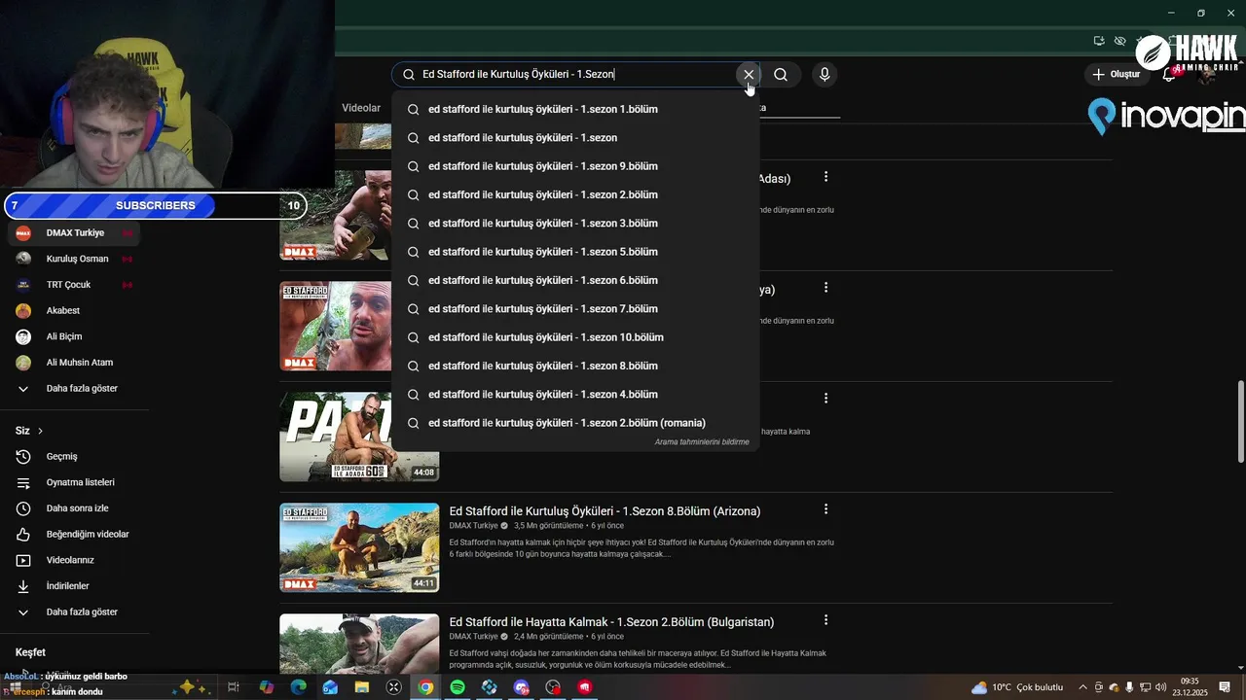Click DMAX Turkiye channel name under Arizona video
The width and height of the screenshot is (1246, 700).
coord(473,526)
